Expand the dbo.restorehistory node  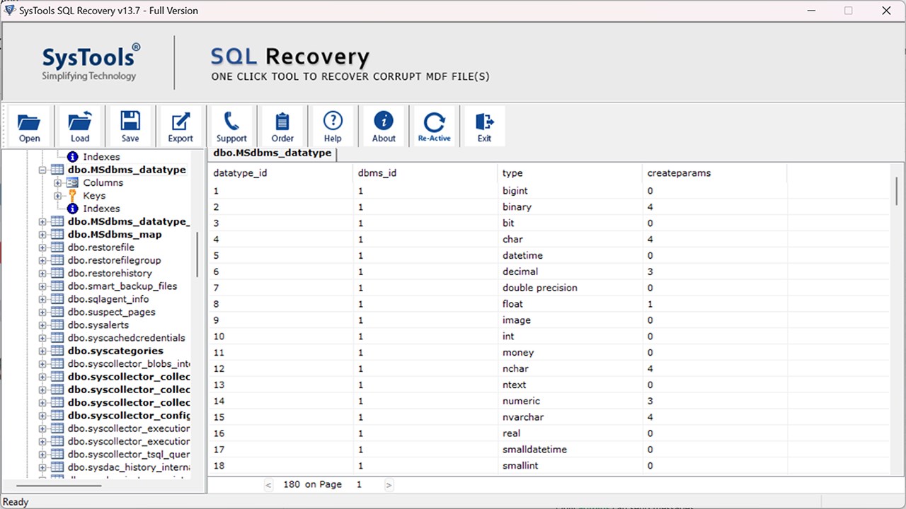[x=42, y=274]
